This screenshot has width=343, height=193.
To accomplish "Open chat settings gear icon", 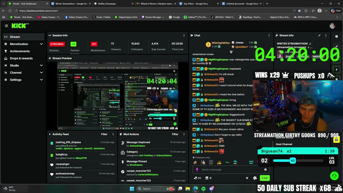I will (247, 178).
